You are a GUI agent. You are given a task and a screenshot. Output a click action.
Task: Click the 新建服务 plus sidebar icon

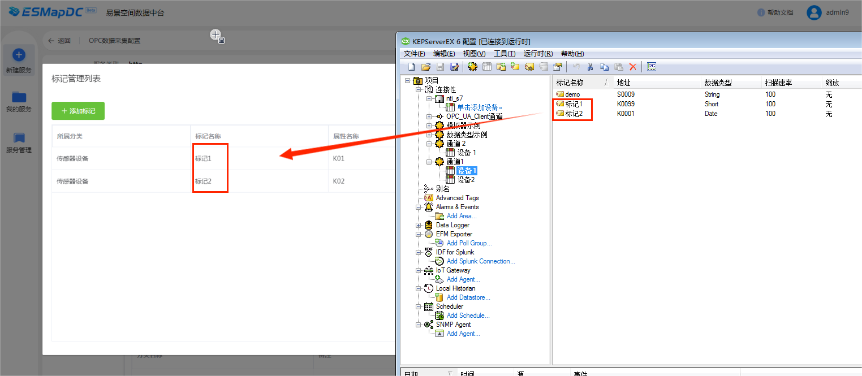[19, 55]
